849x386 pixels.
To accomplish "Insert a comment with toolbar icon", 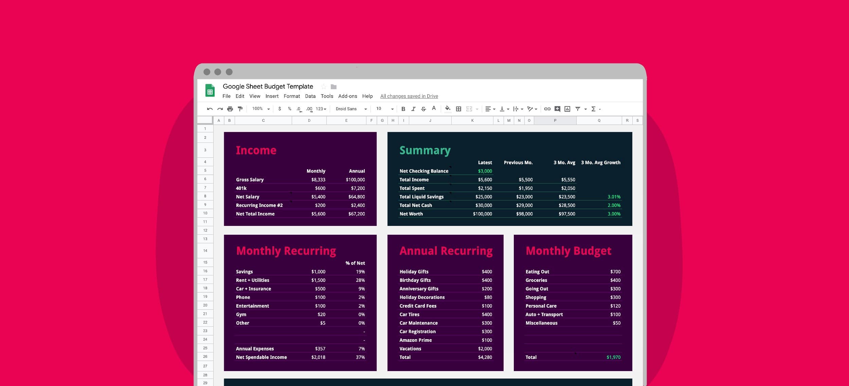I will [557, 109].
